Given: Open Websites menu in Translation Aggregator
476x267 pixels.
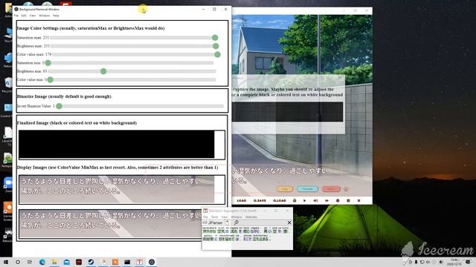Looking at the screenshot, I should coord(251,217).
